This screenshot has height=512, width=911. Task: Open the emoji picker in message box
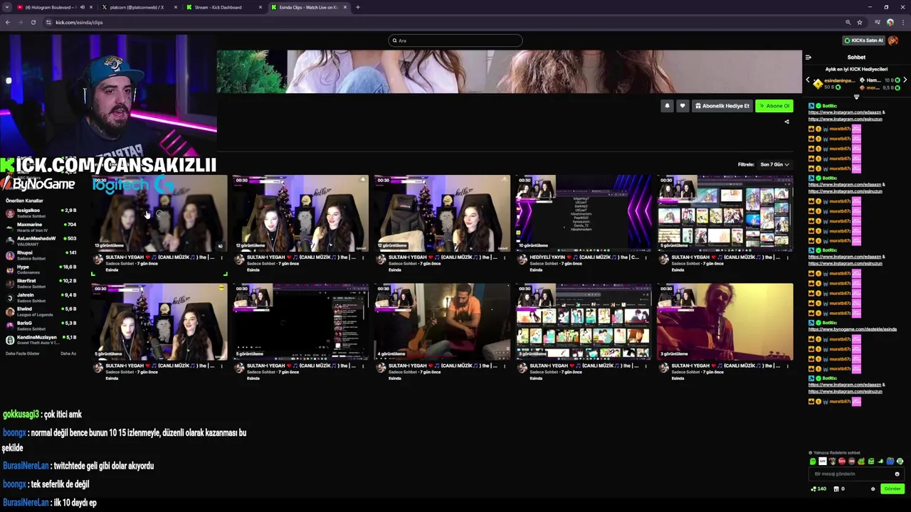click(x=897, y=474)
